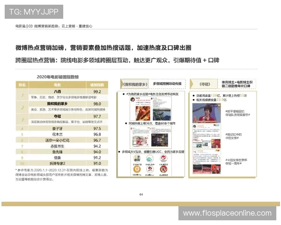
Task: Select the 我和我的家乡 table row title
Action: point(57,104)
